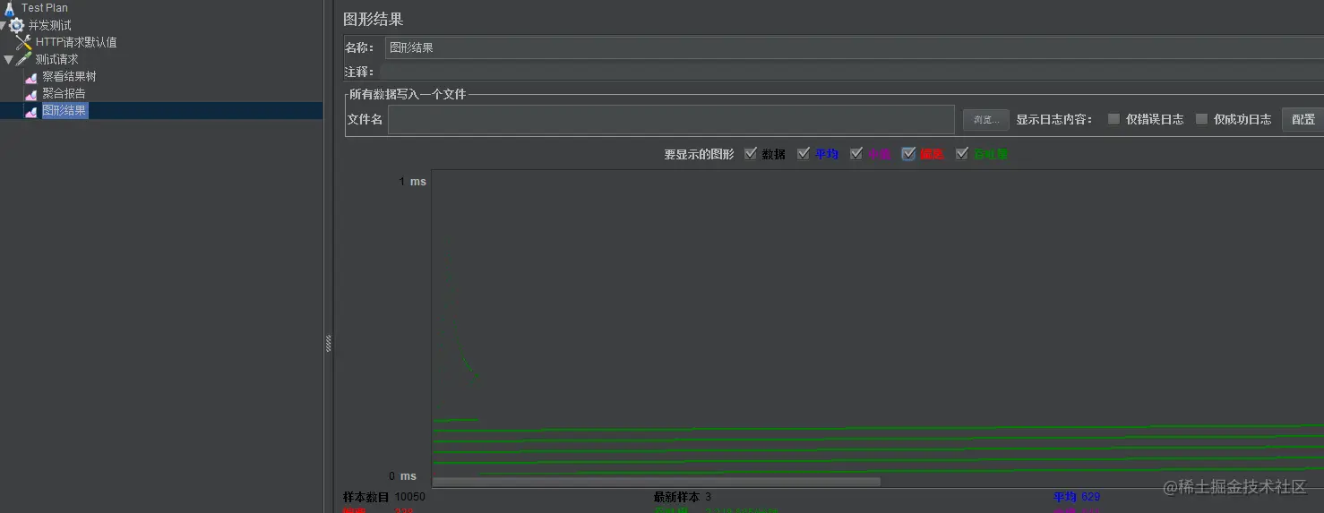Image resolution: width=1324 pixels, height=513 pixels.
Task: Click the 样本数目 10050 value
Action: click(x=409, y=497)
